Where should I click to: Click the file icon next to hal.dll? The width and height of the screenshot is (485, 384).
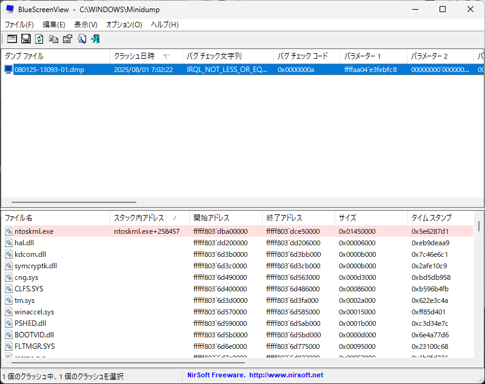point(8,243)
